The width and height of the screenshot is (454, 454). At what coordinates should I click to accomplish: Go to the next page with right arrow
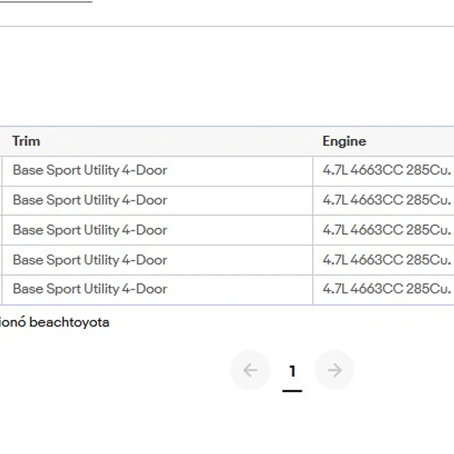click(334, 370)
